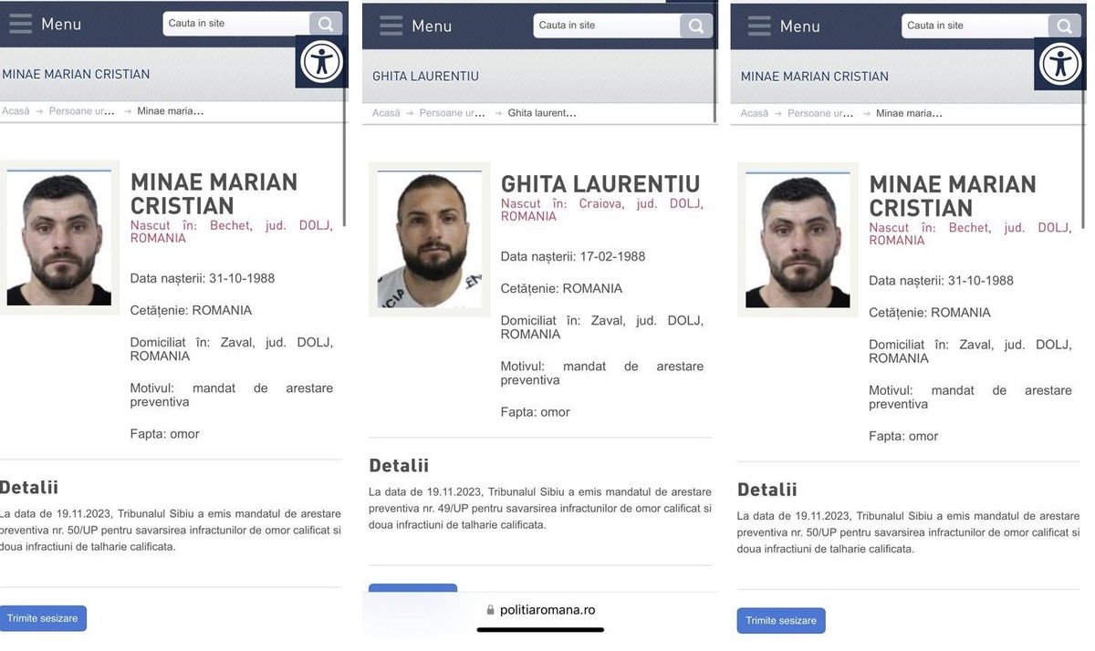Click the search magnifier in the left panel
Screen dimensions: 1095x651
point(326,24)
